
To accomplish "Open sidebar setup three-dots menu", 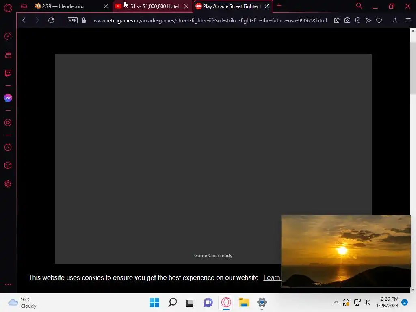I will 8,284.
